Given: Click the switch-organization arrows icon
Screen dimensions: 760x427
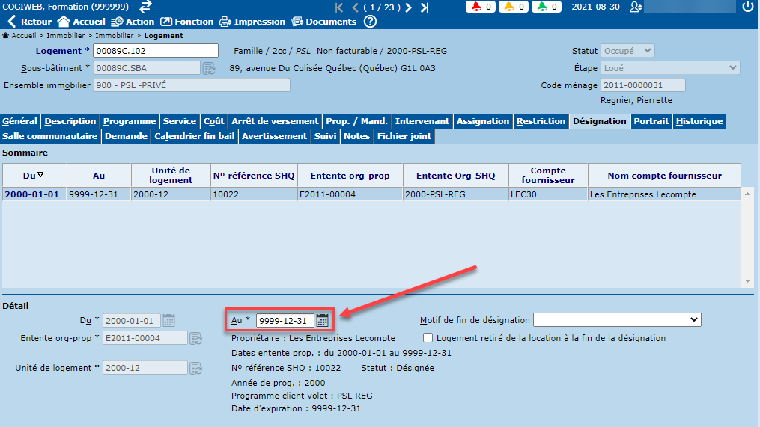Looking at the screenshot, I should pos(145,7).
